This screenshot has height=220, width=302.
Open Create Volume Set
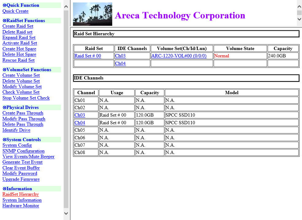(21, 75)
